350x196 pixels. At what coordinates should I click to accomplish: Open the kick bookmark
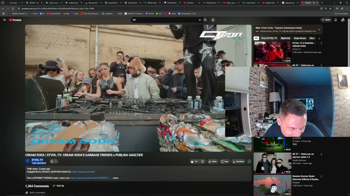pyautogui.click(x=159, y=14)
